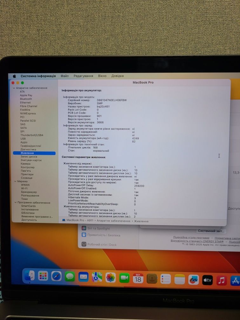Select Запис дисків in sidebar
This screenshot has height=320, width=240.
coord(29,157)
